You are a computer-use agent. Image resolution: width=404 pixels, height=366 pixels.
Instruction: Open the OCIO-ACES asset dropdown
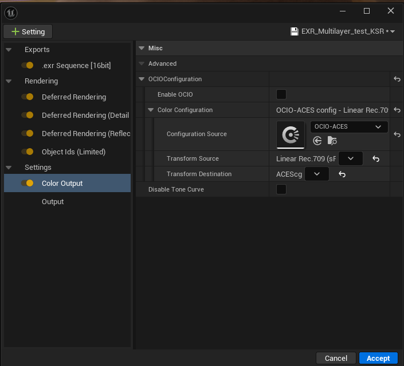(x=348, y=126)
